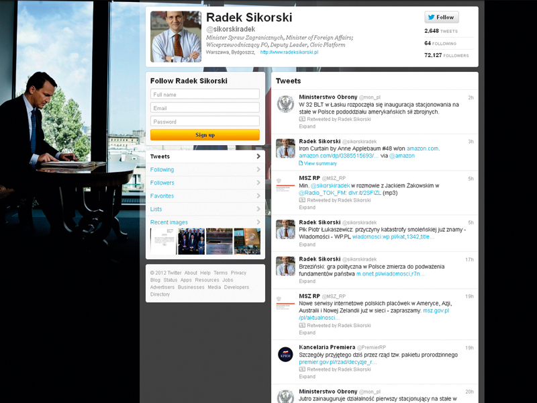Click Radek Sikorski avatar in Brzeziński tweet

[285, 266]
